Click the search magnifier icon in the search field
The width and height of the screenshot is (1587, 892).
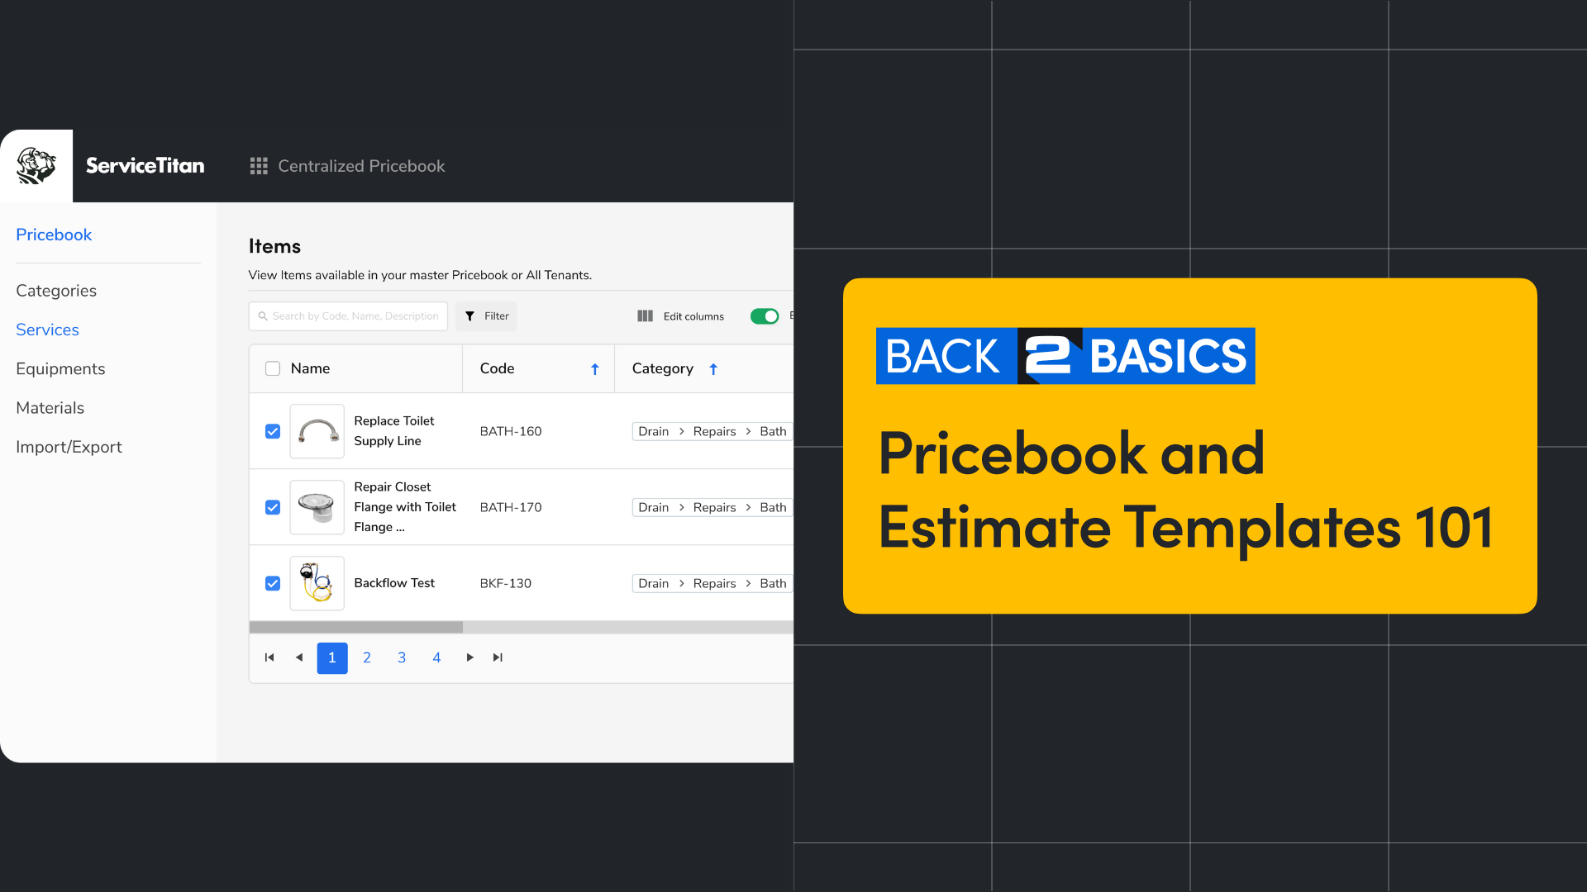263,316
